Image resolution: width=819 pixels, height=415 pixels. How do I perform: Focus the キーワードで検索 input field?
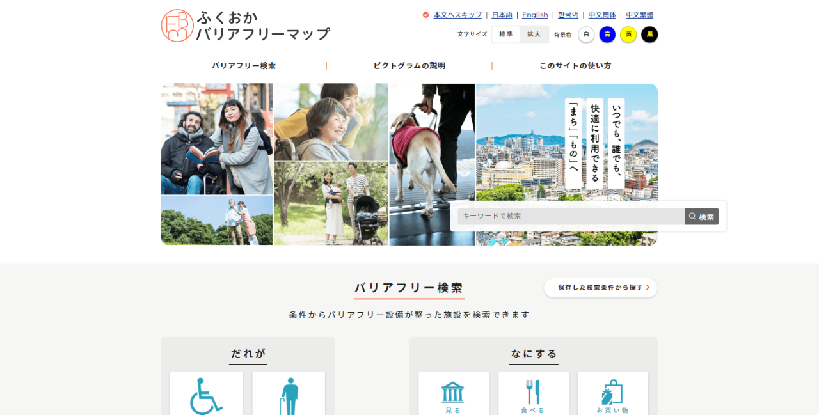pyautogui.click(x=571, y=216)
